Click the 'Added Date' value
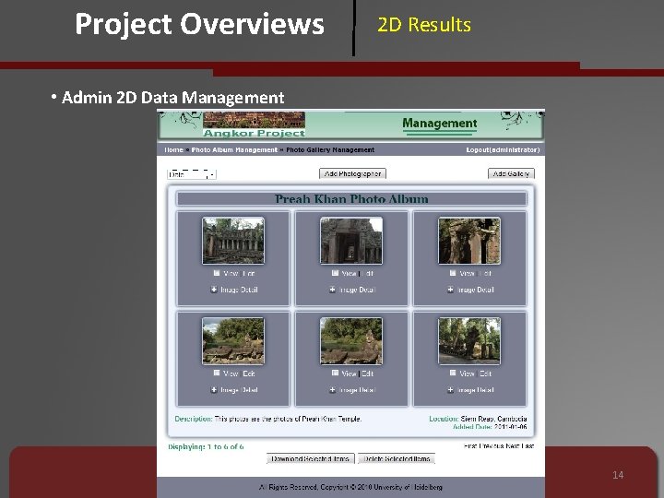Image resolution: width=664 pixels, height=498 pixels. 510,426
